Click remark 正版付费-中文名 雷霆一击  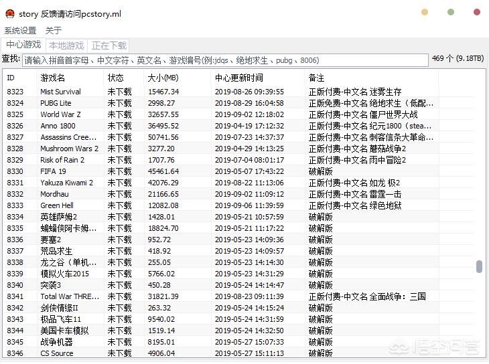355,194
